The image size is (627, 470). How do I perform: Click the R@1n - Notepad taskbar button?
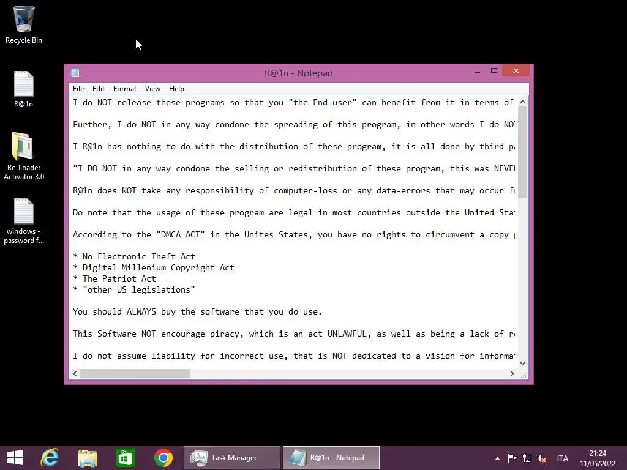[x=331, y=458]
